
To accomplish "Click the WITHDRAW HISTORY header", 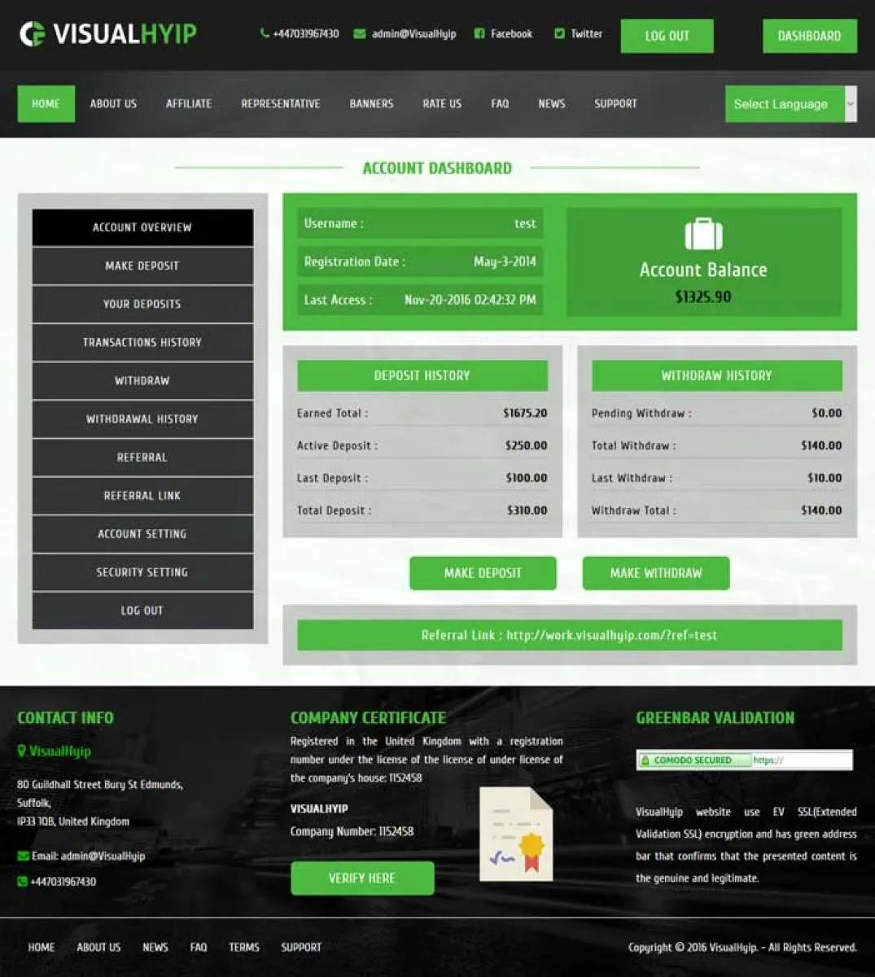I will 717,375.
